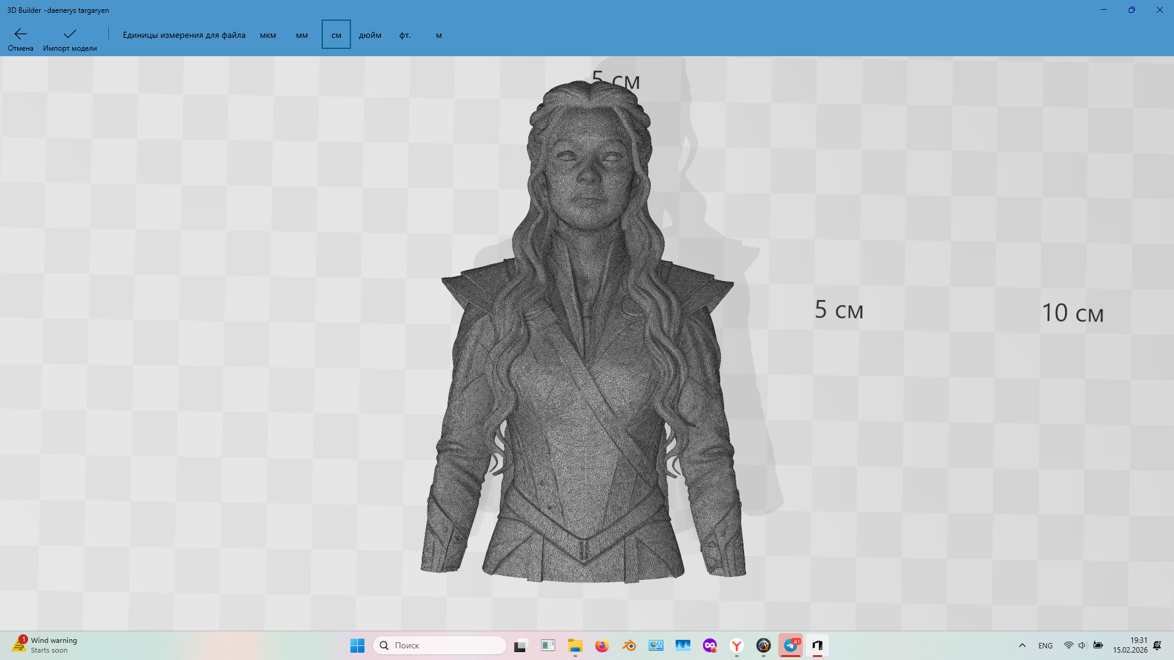This screenshot has width=1174, height=660.
Task: Open the blue waveform app on taskbar
Action: (683, 645)
